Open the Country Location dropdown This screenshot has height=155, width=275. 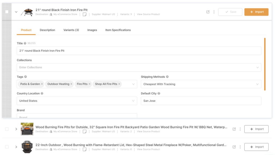tap(133, 101)
